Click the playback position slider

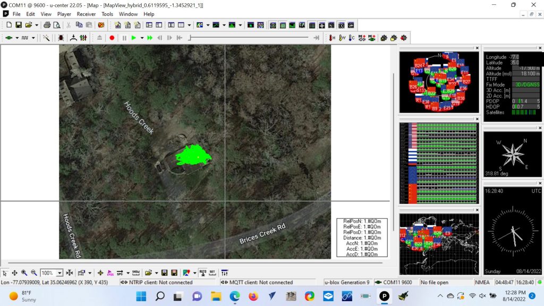coord(250,38)
